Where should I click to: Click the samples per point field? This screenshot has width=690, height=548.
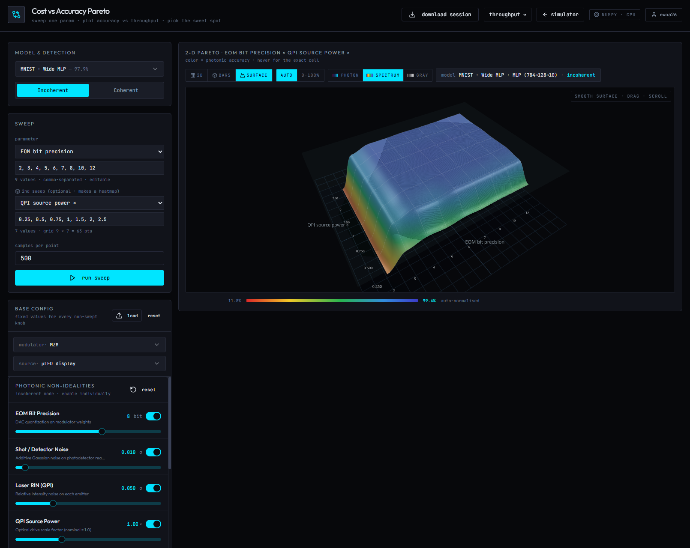click(90, 258)
